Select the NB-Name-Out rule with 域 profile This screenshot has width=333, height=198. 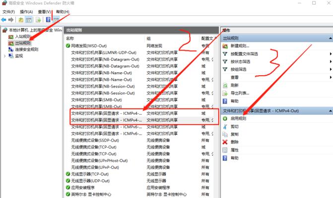pos(102,73)
